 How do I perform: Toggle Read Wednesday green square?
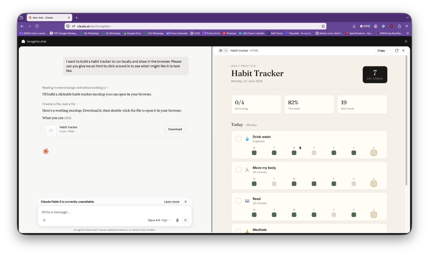[x=294, y=215]
